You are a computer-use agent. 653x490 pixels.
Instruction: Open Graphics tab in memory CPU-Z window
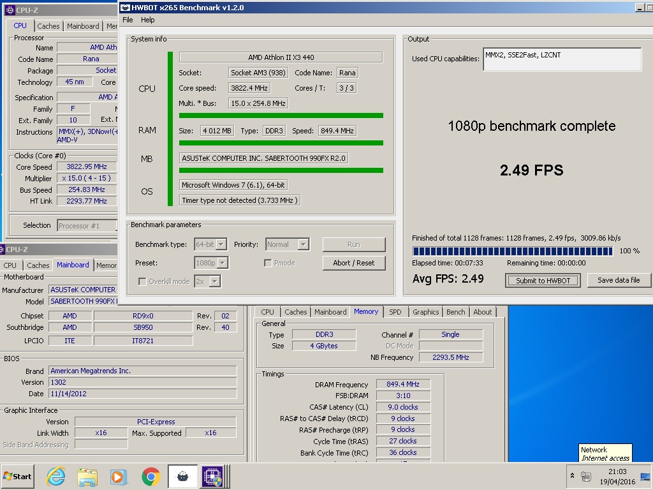425,311
